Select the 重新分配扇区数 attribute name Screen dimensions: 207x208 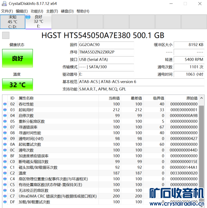tap(32, 121)
